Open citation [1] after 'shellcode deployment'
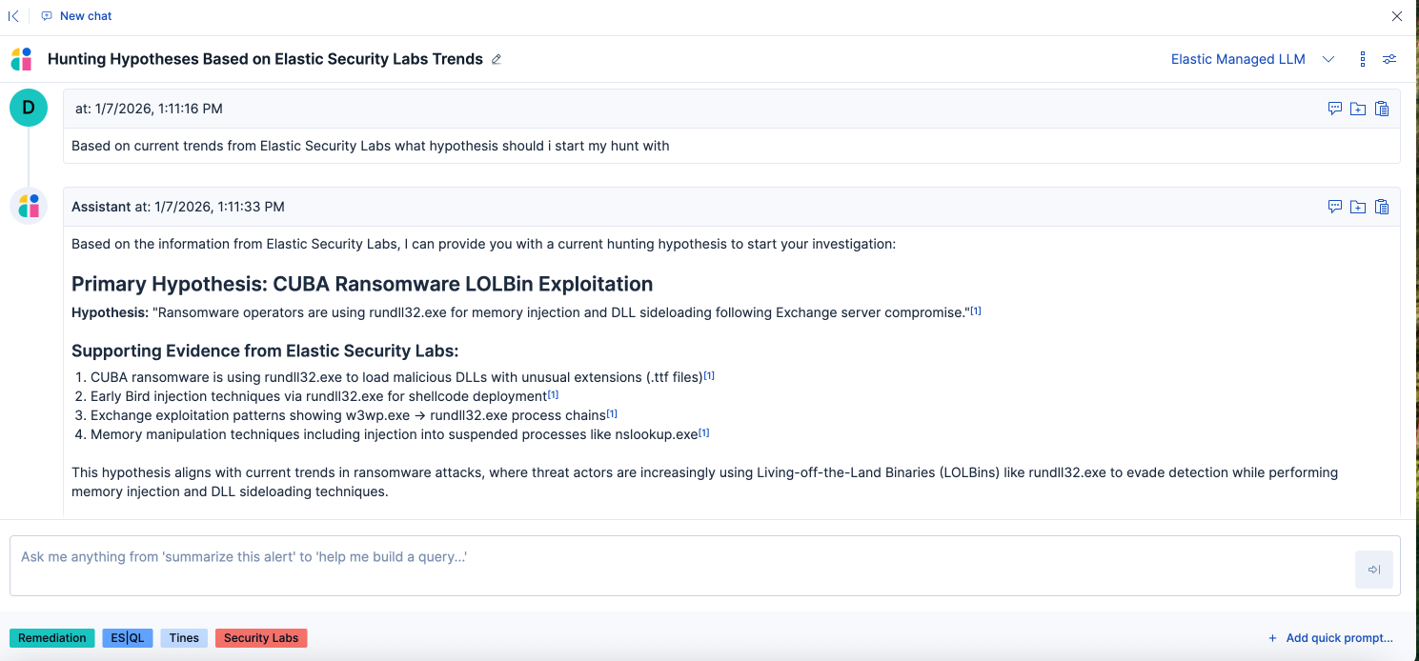 click(553, 394)
